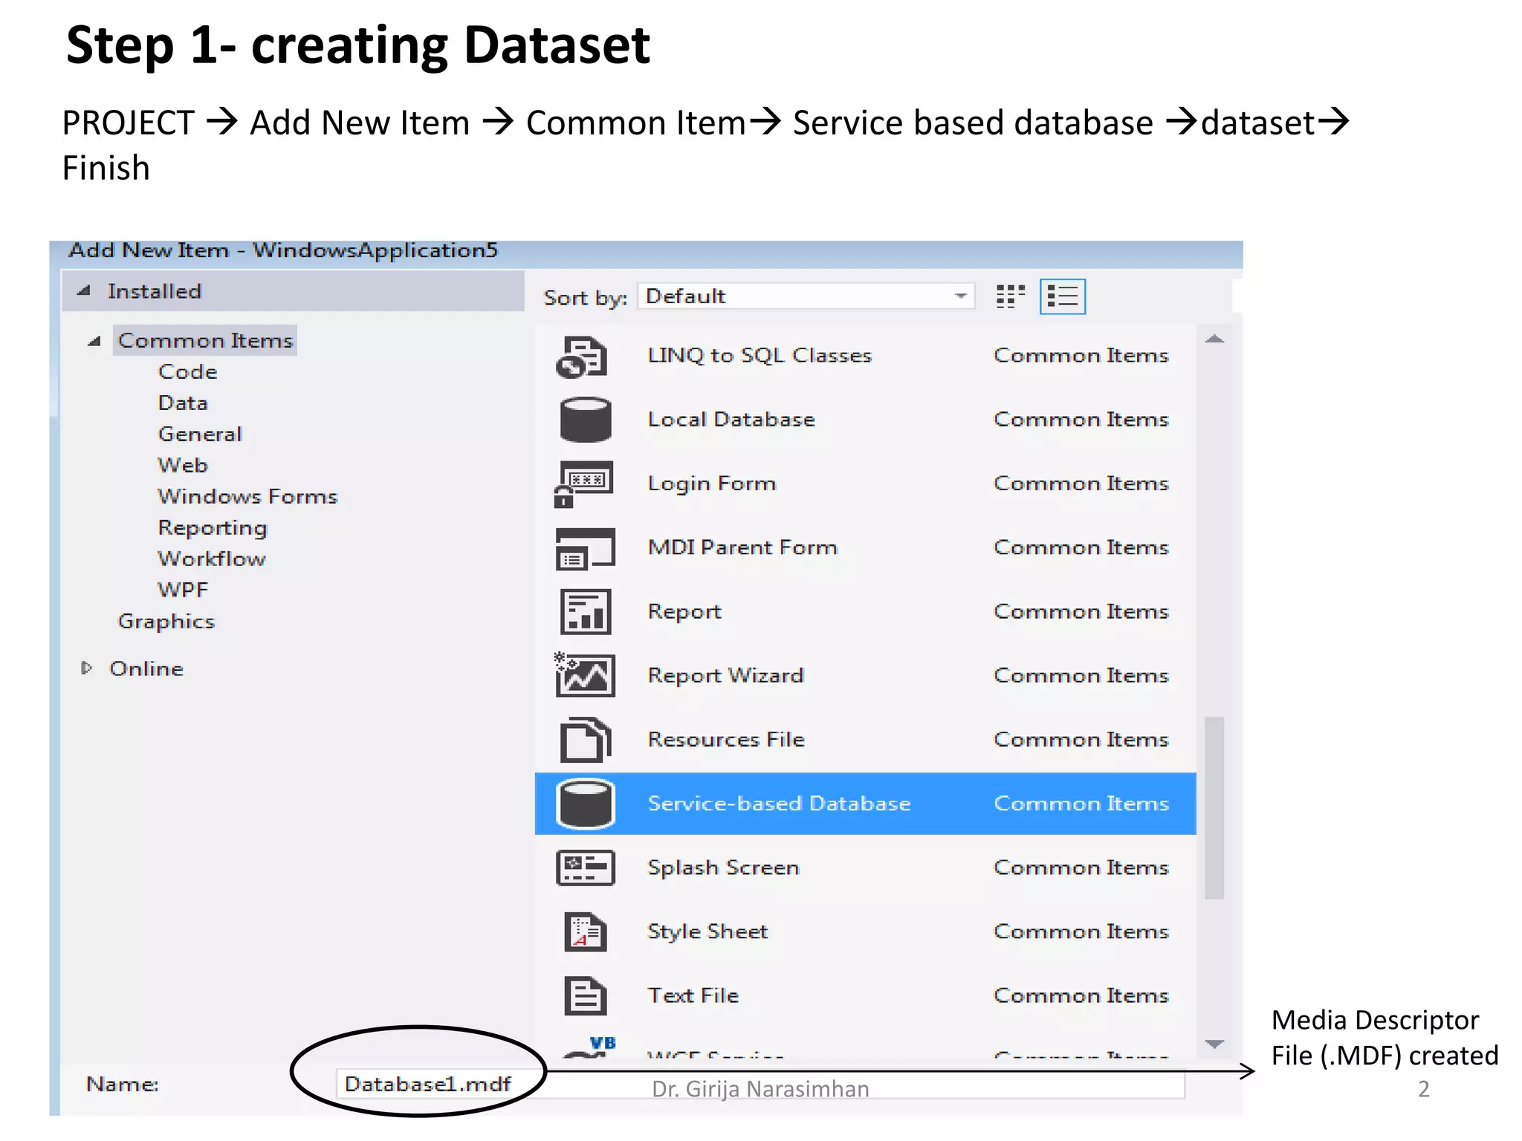
Task: Click the Report Wizard icon
Action: click(584, 675)
